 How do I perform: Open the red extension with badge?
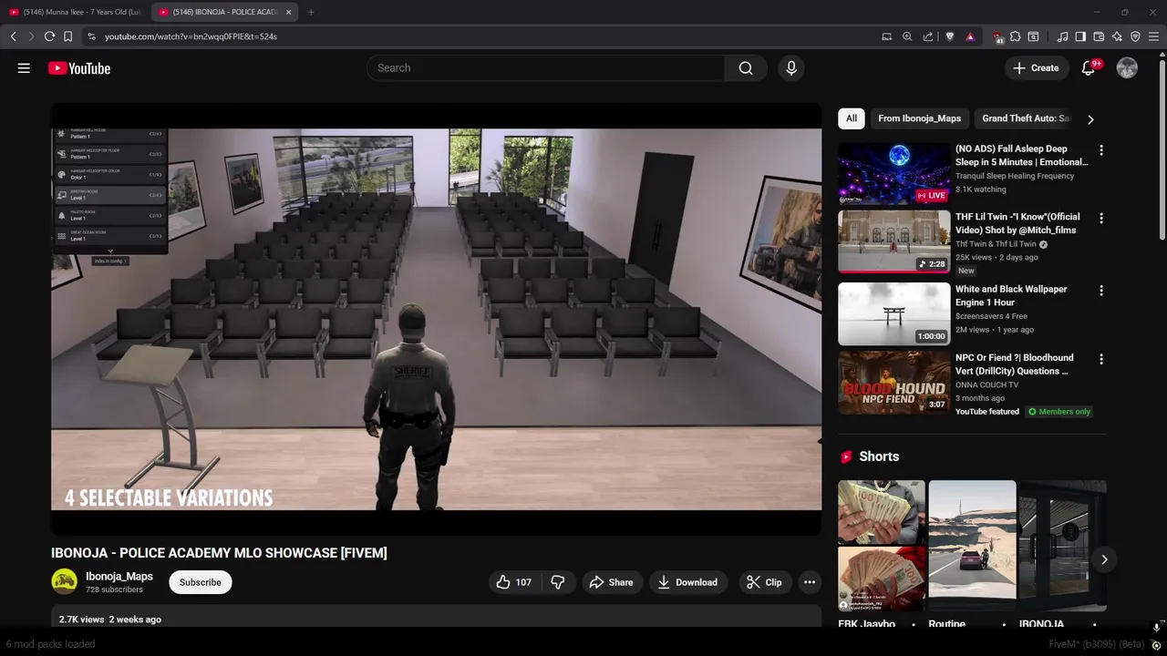(997, 37)
